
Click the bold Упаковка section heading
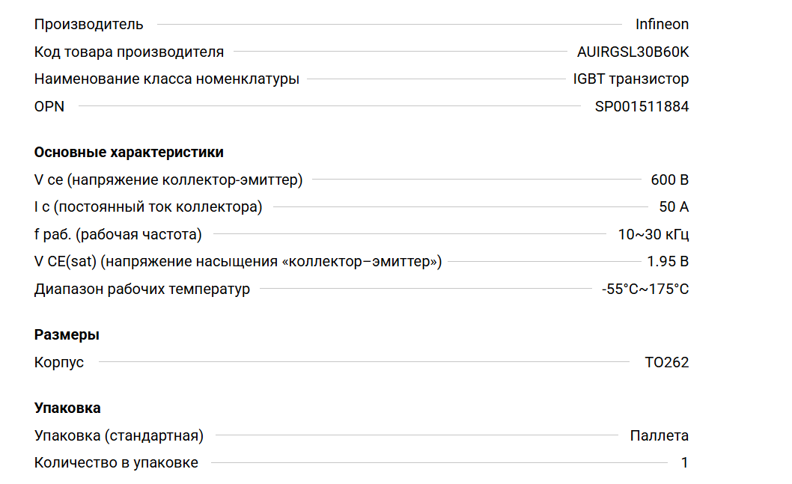coord(67,408)
